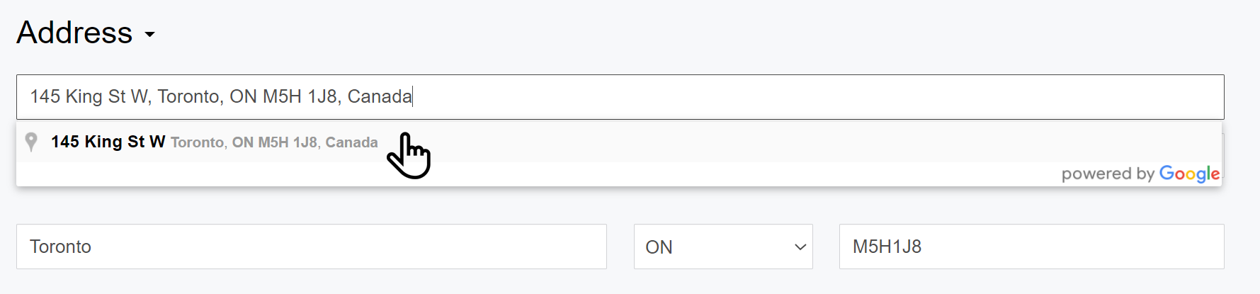Click the "ON" value in province selector
This screenshot has height=294, width=1260.
(x=659, y=247)
